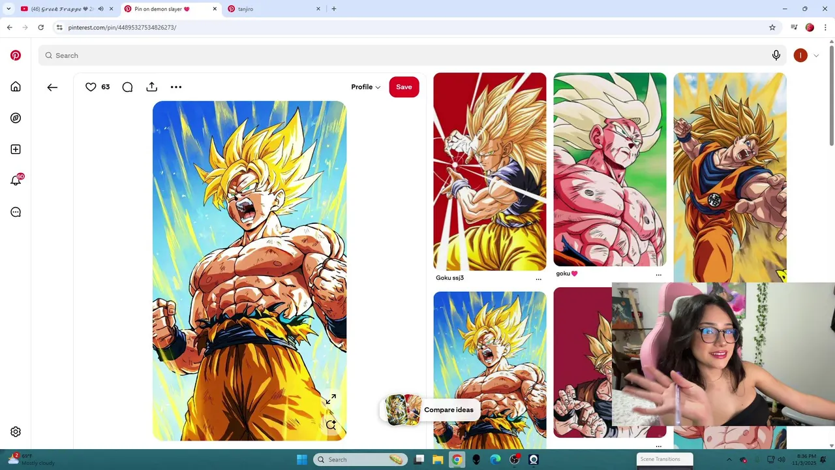This screenshot has width=835, height=470.
Task: View site information icon
Action: pos(59,27)
